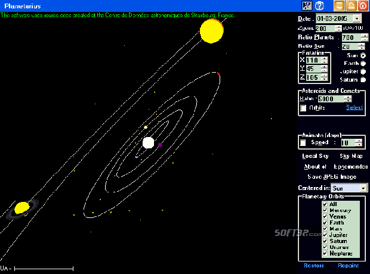Image resolution: width=370 pixels, height=274 pixels.
Task: Toggle the All orbits checkbox
Action: point(325,204)
